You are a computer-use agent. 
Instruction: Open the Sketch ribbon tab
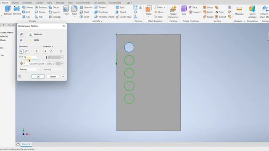[x=16, y=3]
